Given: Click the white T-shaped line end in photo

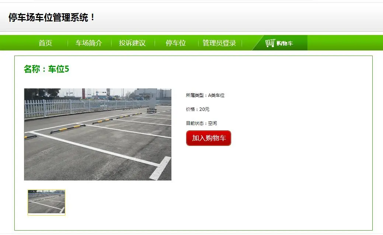Looking at the screenshot, I should coord(160,168).
